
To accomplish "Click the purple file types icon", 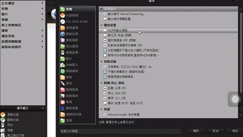I will [x=63, y=40].
